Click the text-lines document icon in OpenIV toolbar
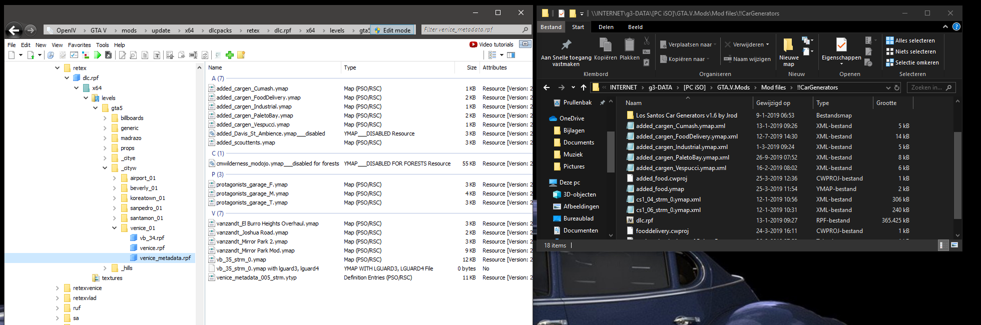This screenshot has height=325, width=981. (145, 55)
